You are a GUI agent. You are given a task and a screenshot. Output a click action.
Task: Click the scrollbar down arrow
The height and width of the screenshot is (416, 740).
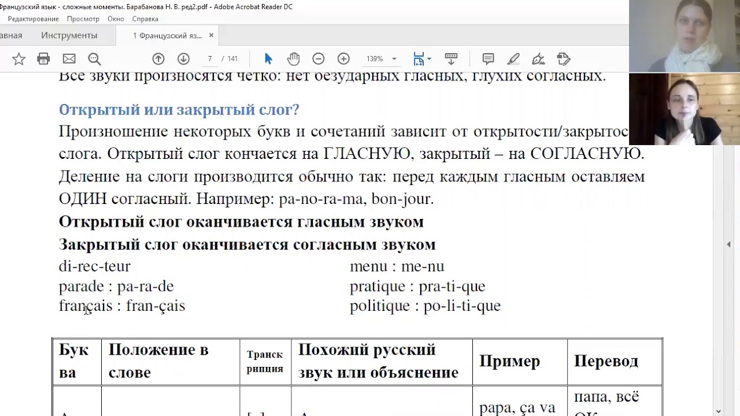point(719,411)
